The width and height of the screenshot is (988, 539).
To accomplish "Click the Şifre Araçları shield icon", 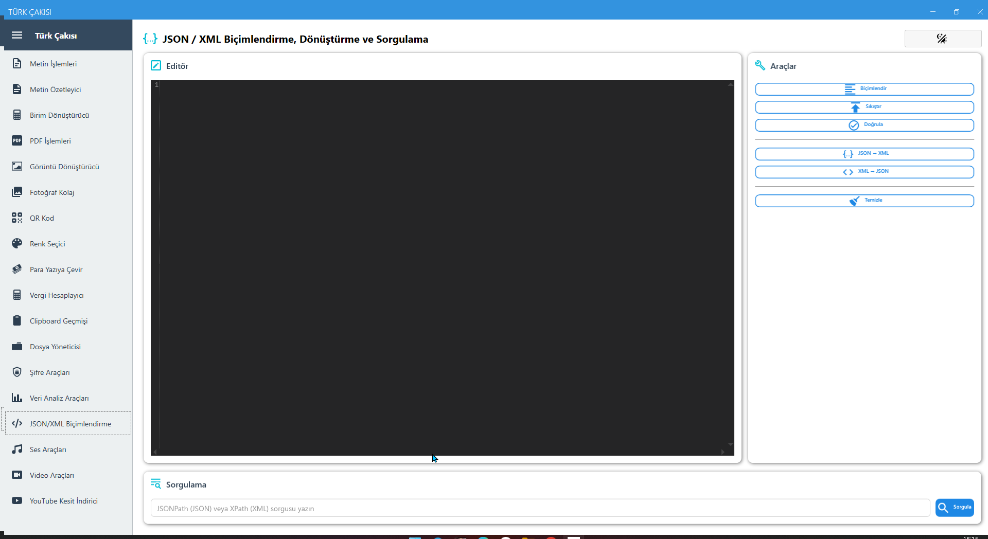I will [17, 372].
